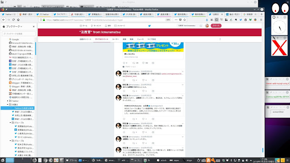290x163 pixels.
Task: Click the Twitter bird logo in header
Action: pos(150,26)
